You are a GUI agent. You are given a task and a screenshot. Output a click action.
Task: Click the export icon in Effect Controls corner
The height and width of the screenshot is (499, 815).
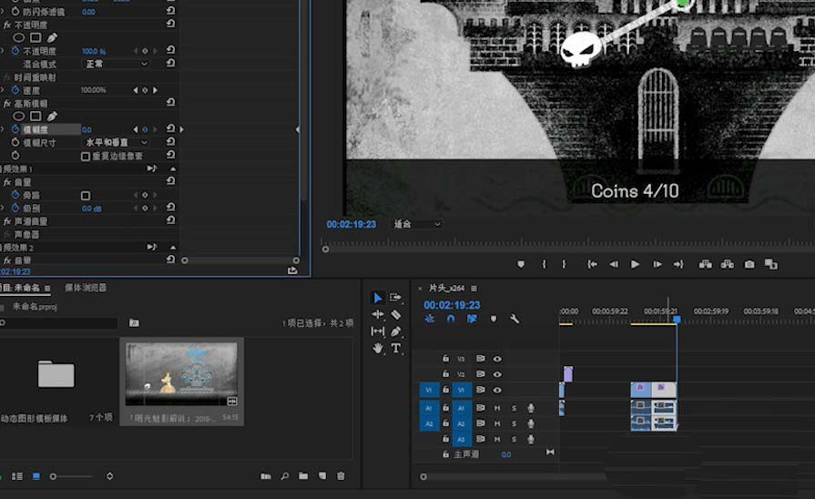292,270
